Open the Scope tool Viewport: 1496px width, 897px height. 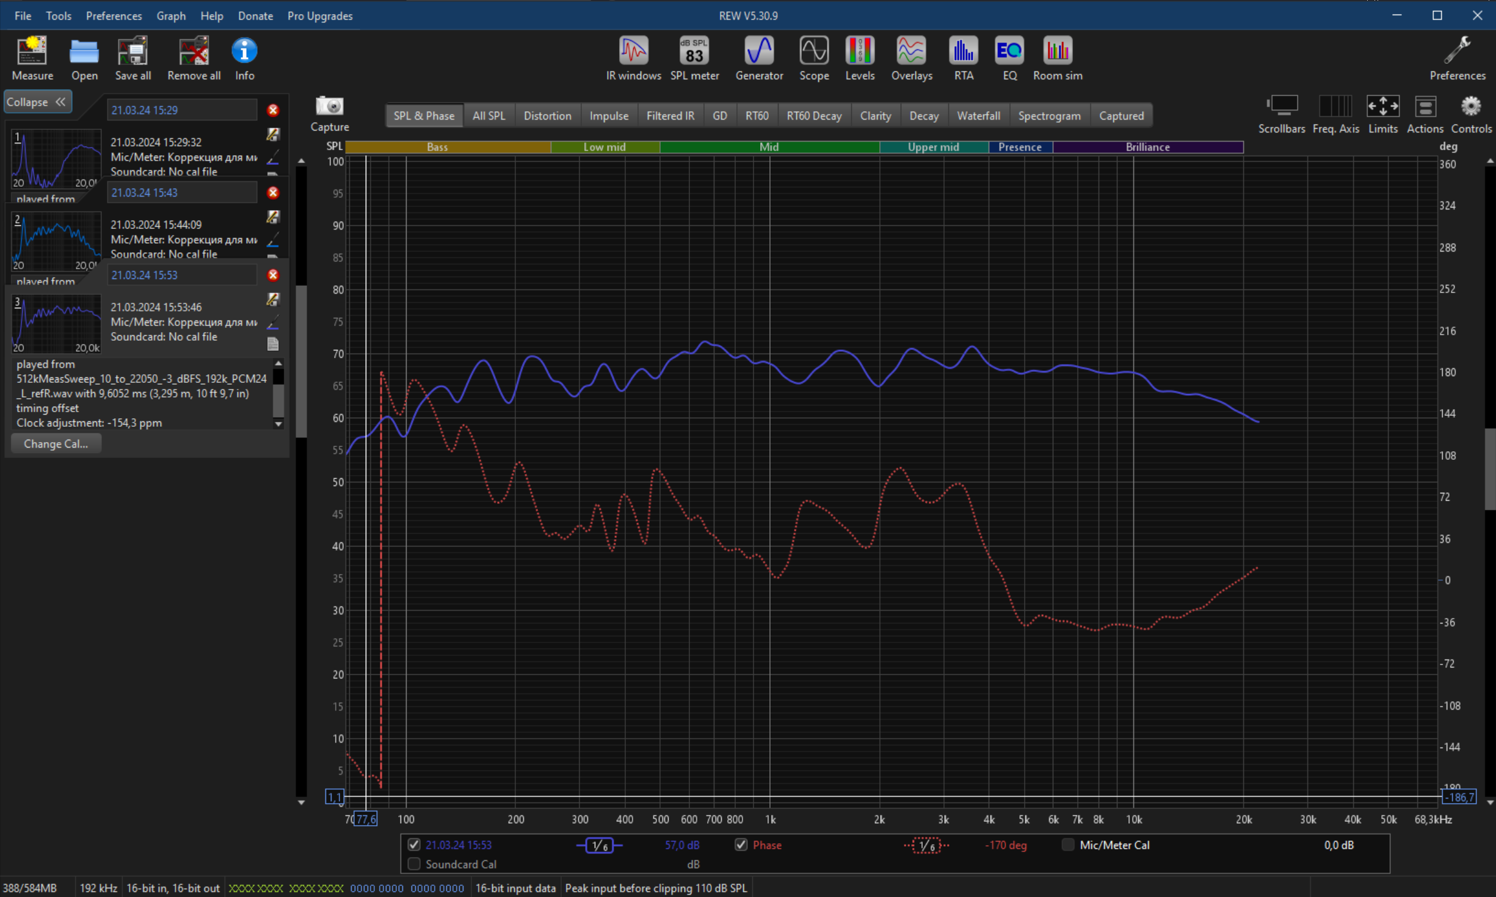pos(814,59)
